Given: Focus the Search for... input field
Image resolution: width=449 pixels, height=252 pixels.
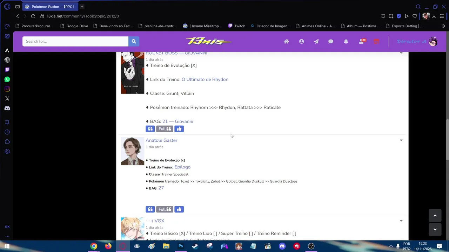Looking at the screenshot, I should point(75,41).
